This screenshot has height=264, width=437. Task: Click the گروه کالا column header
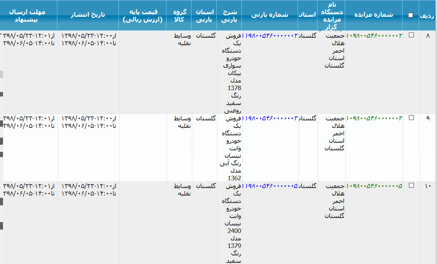[x=179, y=15]
